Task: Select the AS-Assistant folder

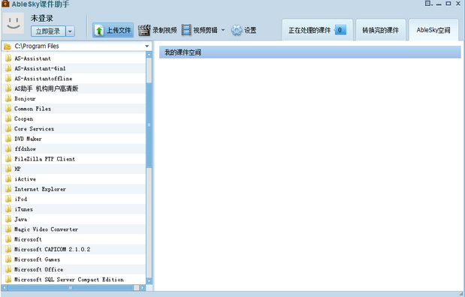Action: point(74,58)
